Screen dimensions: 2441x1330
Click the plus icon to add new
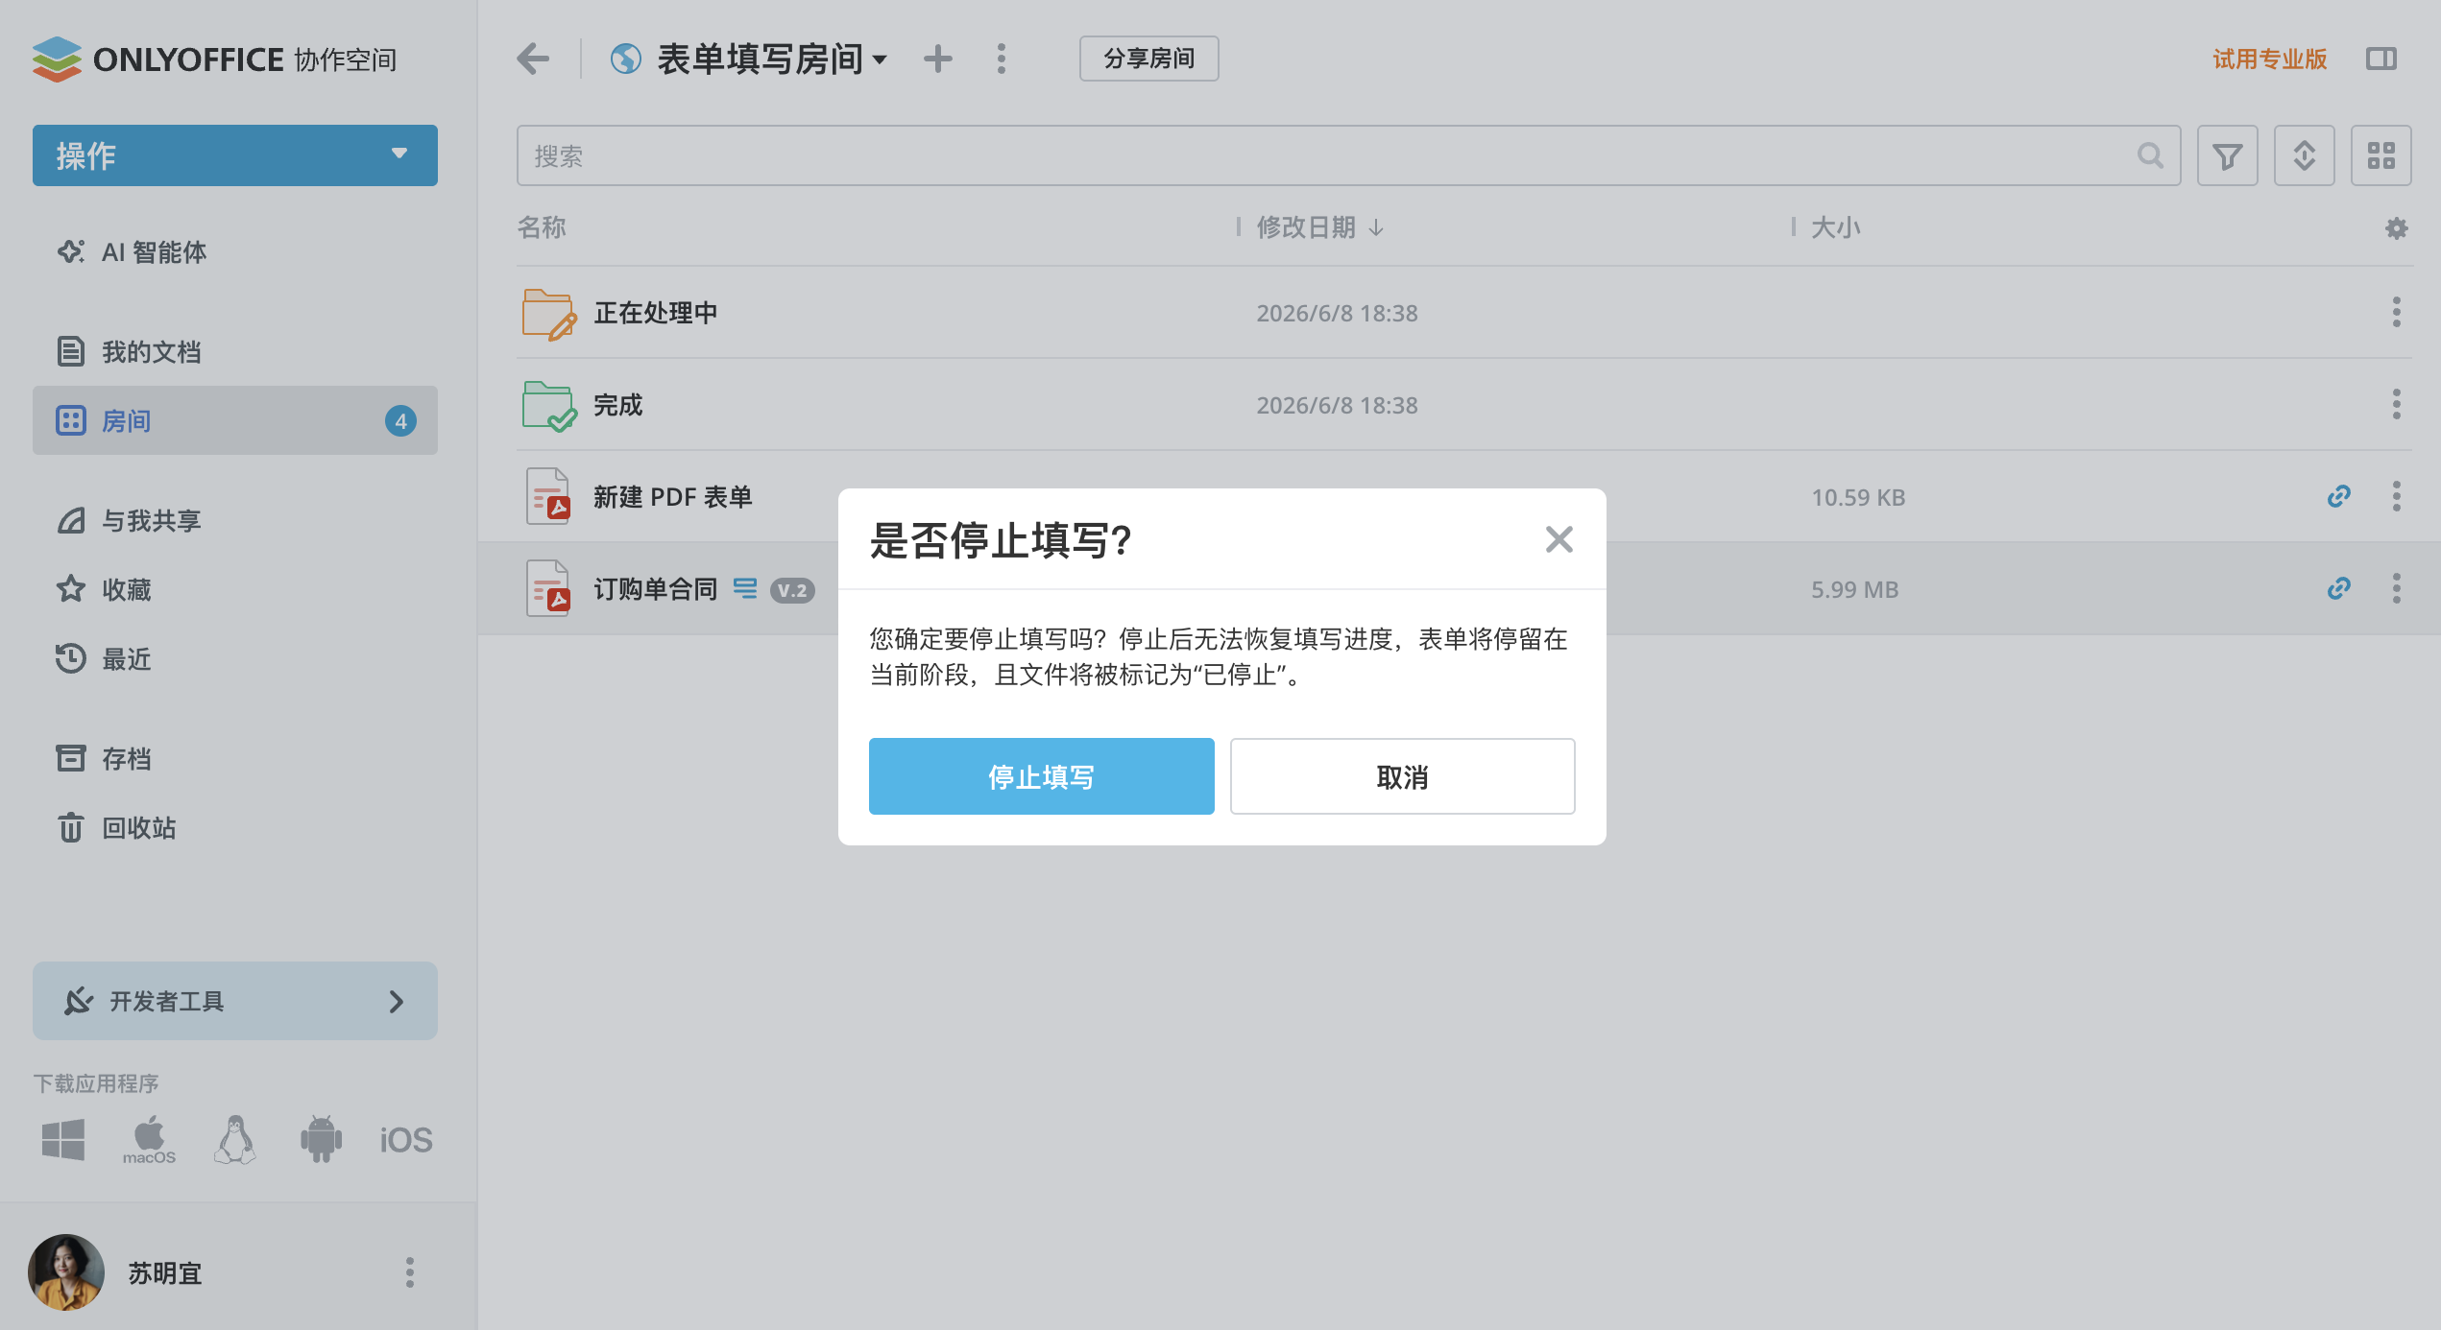click(x=937, y=59)
